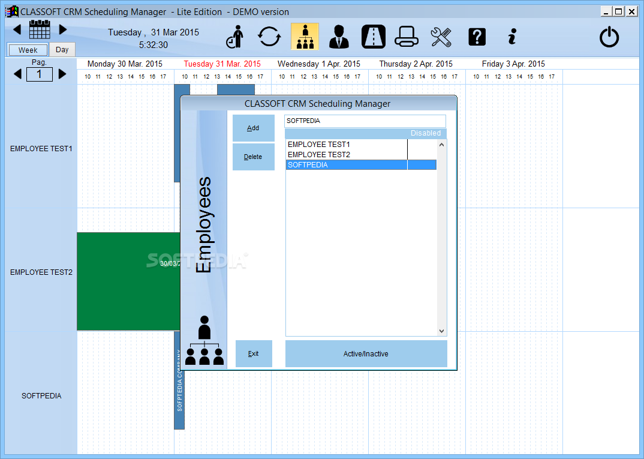This screenshot has height=459, width=644.
Task: Click the Exit button in Employees dialog
Action: pos(254,354)
